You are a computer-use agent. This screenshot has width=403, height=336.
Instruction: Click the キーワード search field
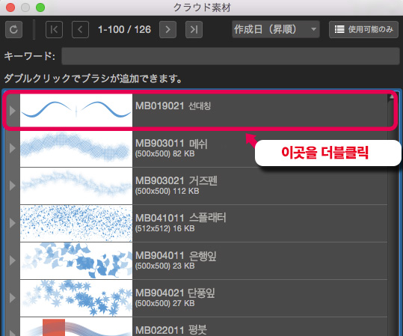pyautogui.click(x=230, y=56)
